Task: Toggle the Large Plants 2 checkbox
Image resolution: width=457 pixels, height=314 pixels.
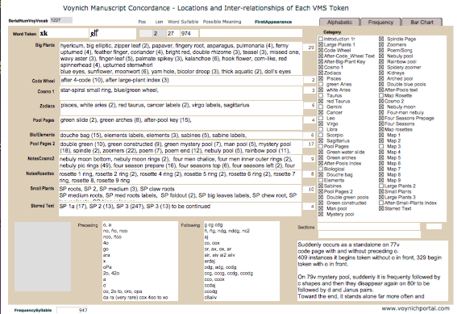Action: [381, 186]
